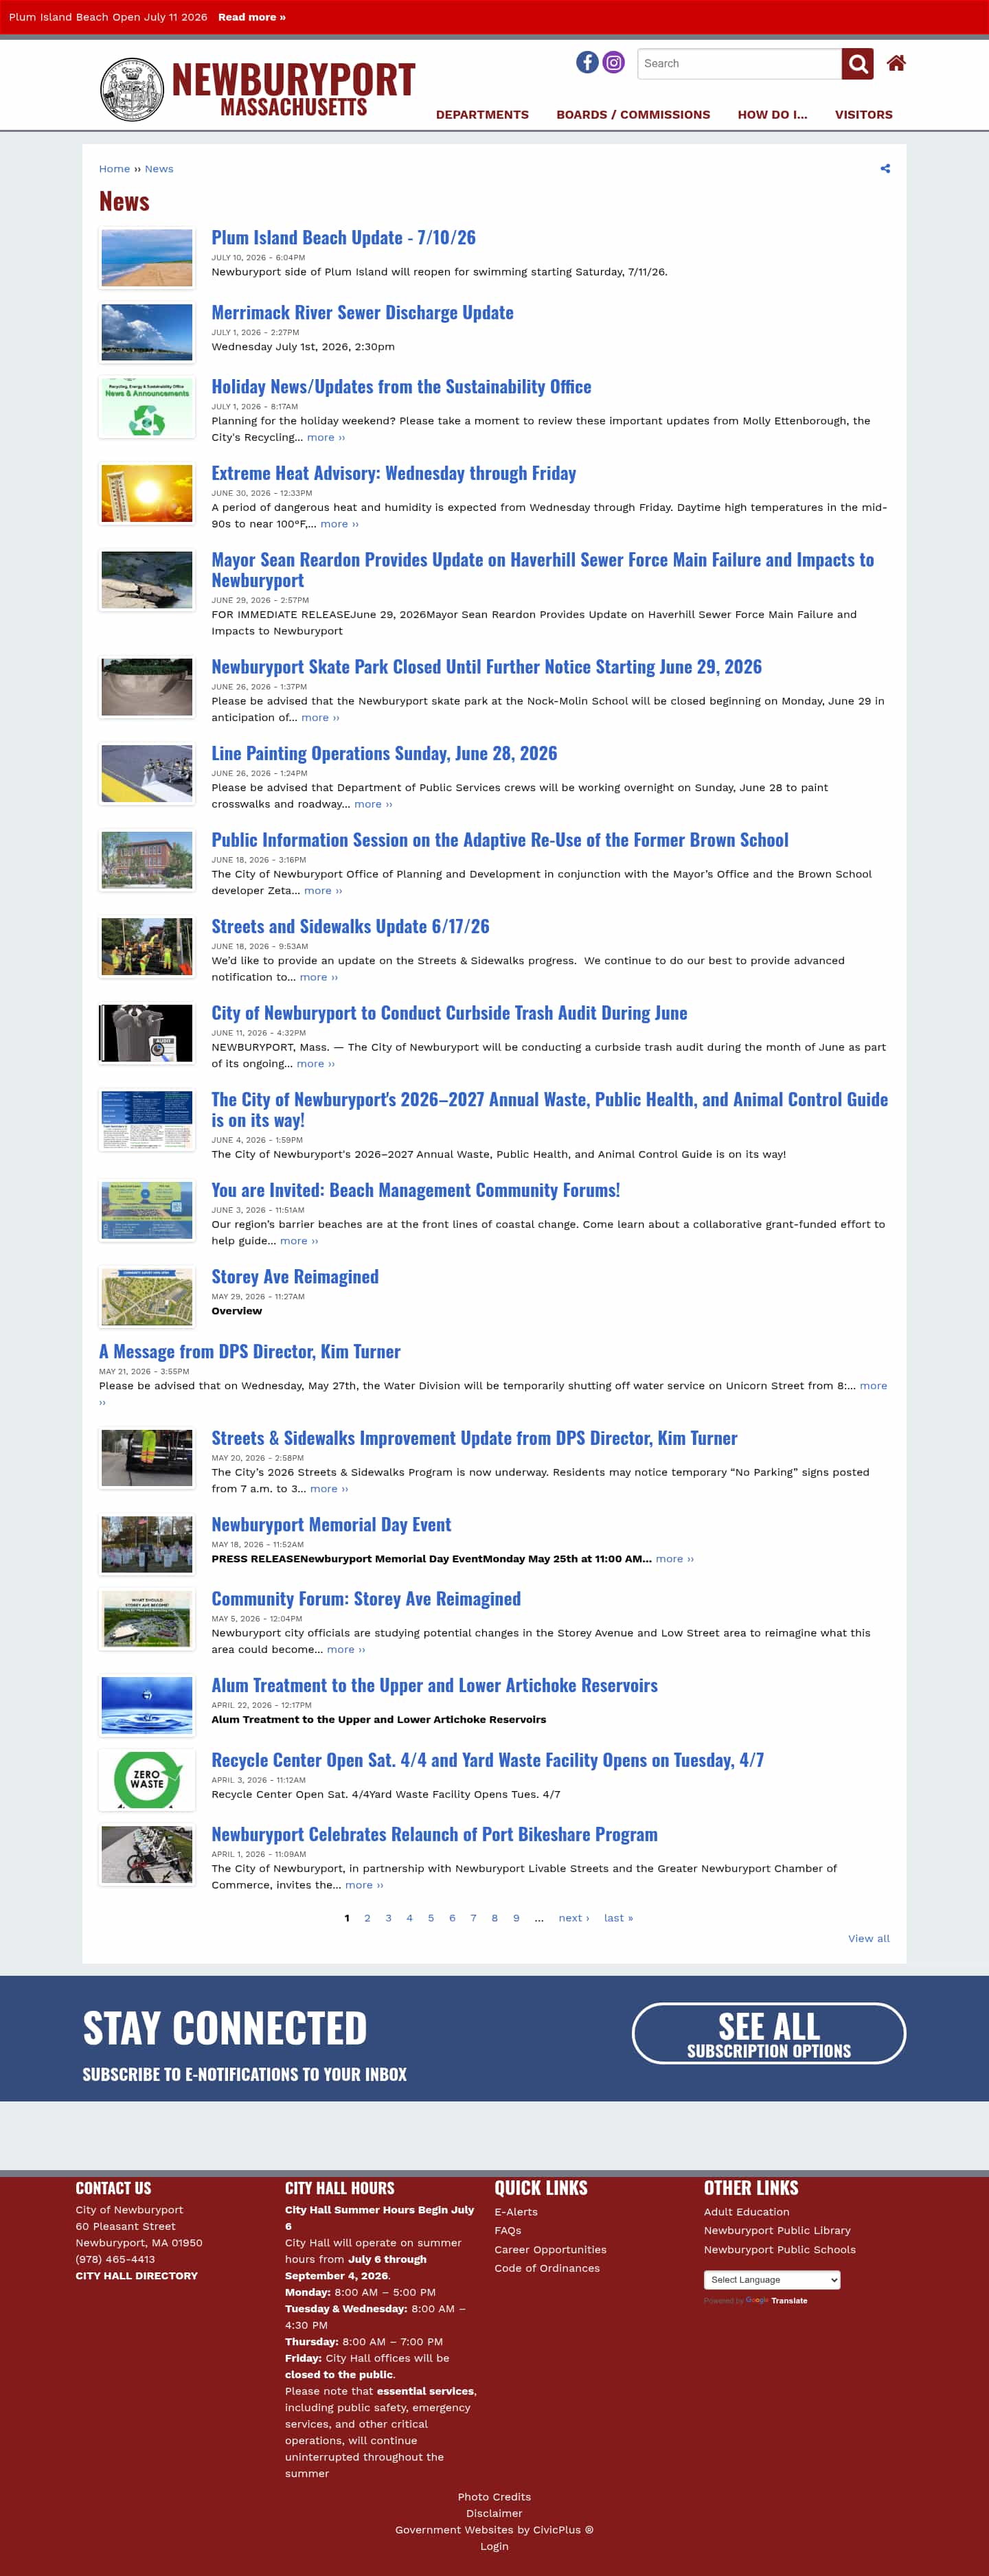Open Plum Island Beach Update article

(343, 238)
